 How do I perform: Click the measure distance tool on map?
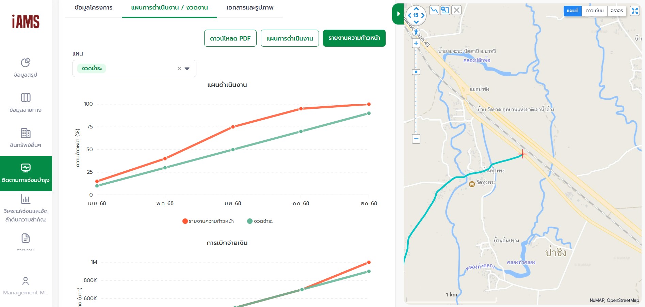(434, 10)
